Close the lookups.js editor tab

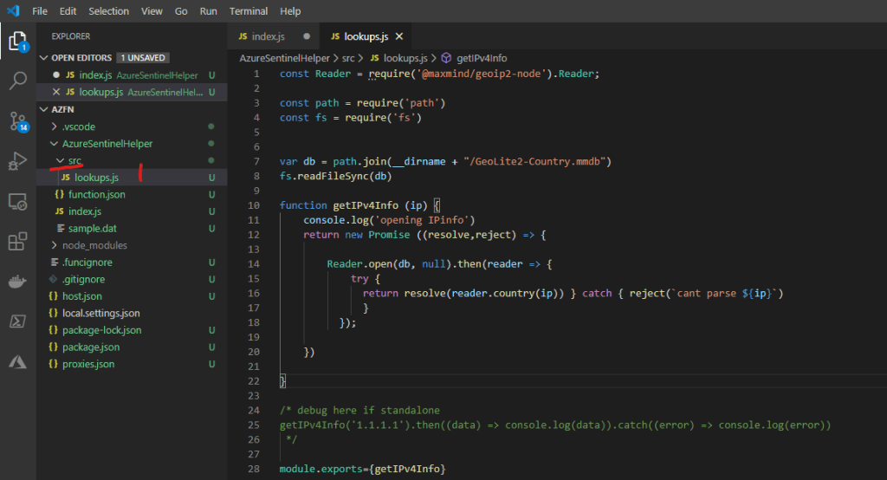pyautogui.click(x=399, y=36)
